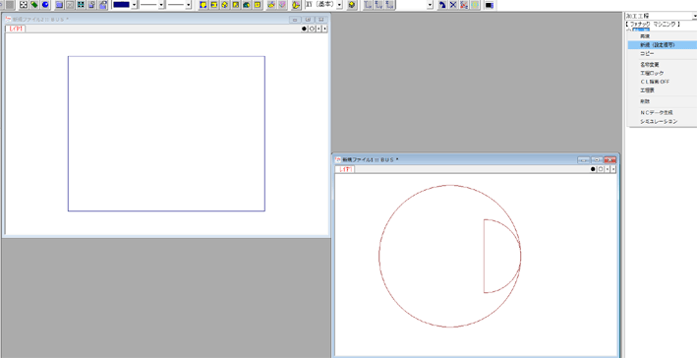The height and width of the screenshot is (358, 697).
Task: Click the house-shaped toolbar icon
Action: [x=103, y=5]
